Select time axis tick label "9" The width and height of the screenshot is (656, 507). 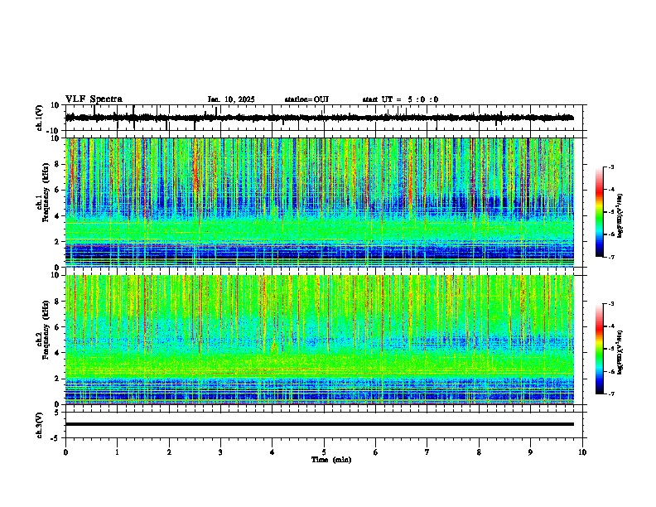point(530,452)
